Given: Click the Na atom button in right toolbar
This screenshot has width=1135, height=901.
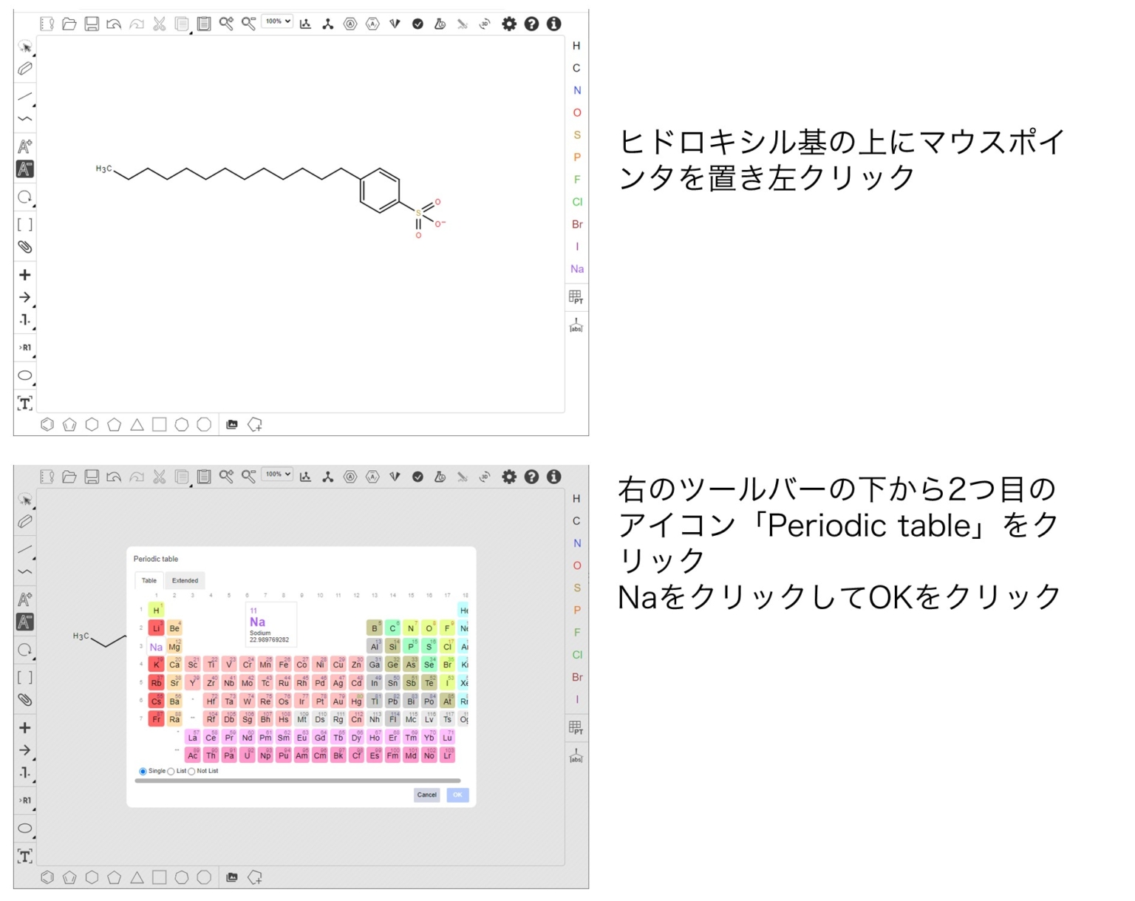Looking at the screenshot, I should click(576, 269).
